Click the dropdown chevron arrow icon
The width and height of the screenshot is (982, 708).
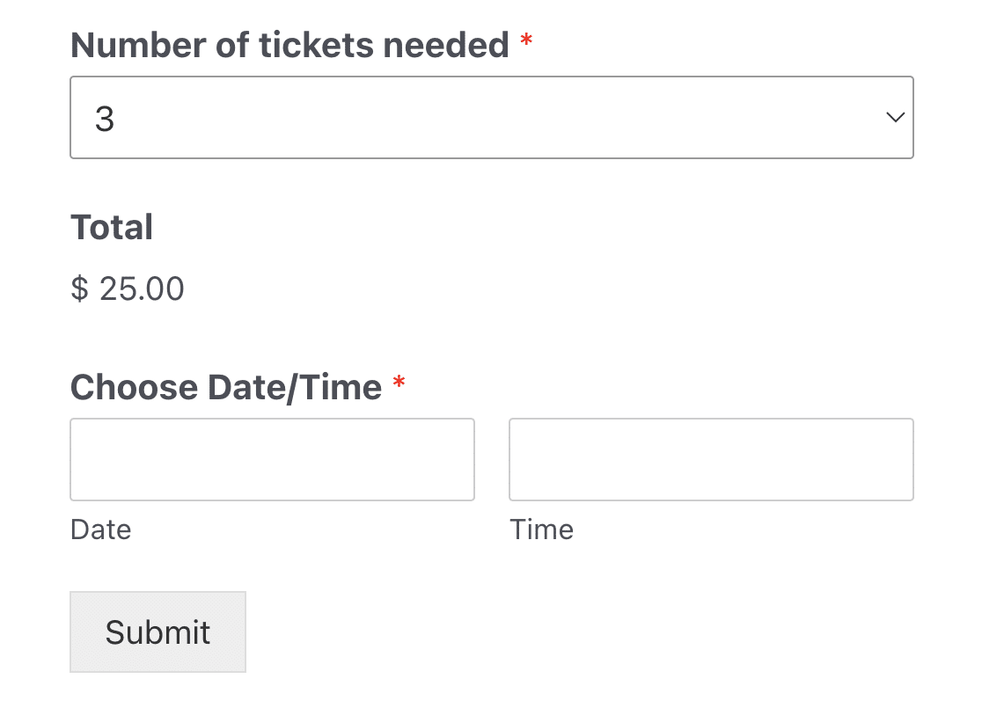(895, 117)
